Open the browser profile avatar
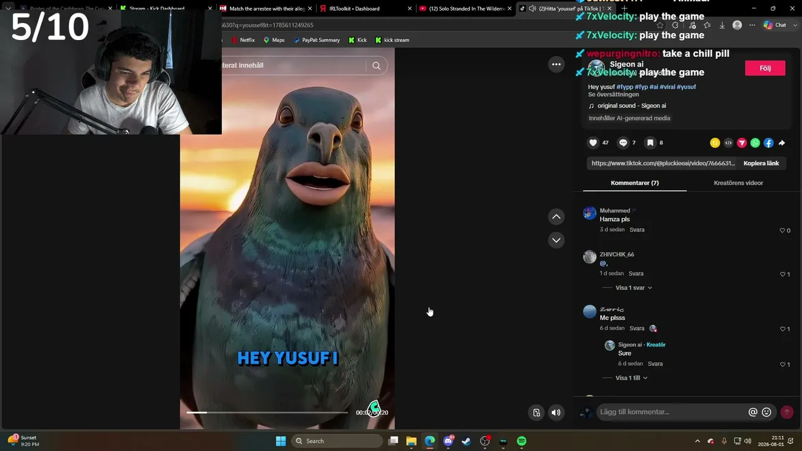Viewport: 802px width, 451px height. coord(737,25)
